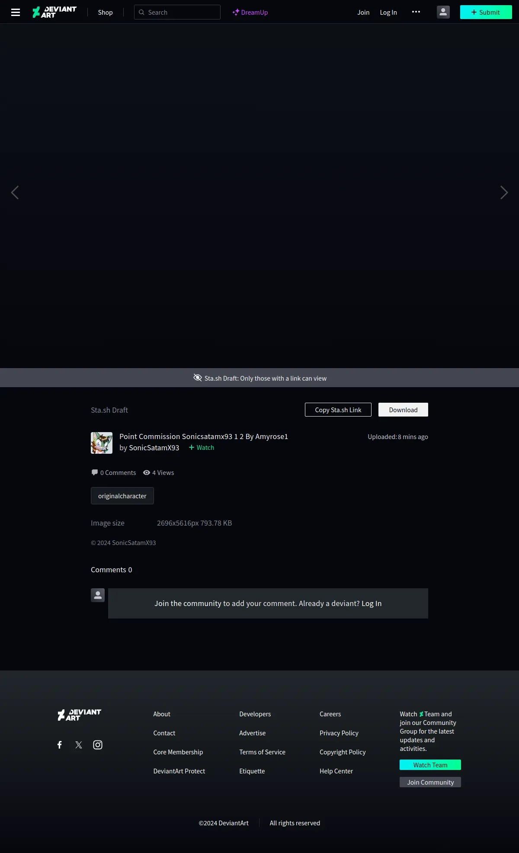Open Terms of Service footer link

263,752
